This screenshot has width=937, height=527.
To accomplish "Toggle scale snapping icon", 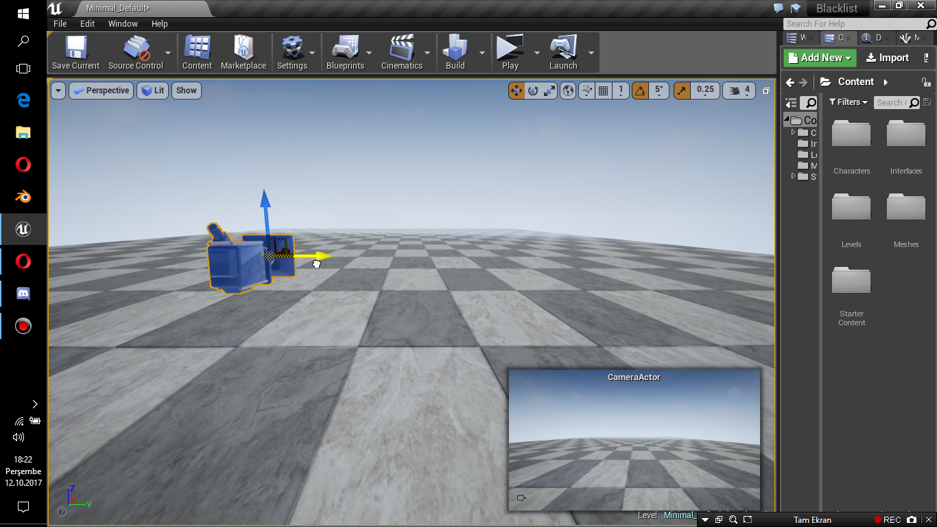I will pos(682,90).
